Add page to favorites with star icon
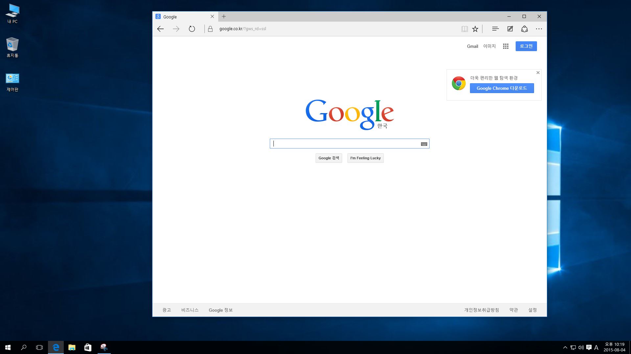The width and height of the screenshot is (631, 354). [x=475, y=29]
